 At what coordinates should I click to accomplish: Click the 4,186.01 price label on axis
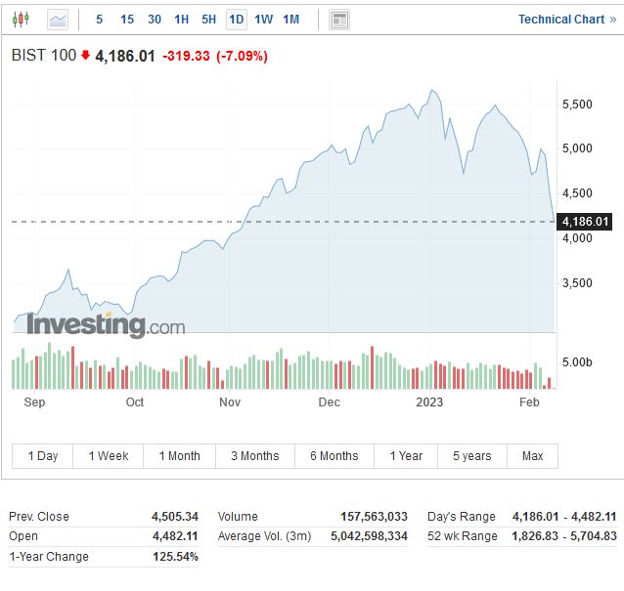point(586,222)
